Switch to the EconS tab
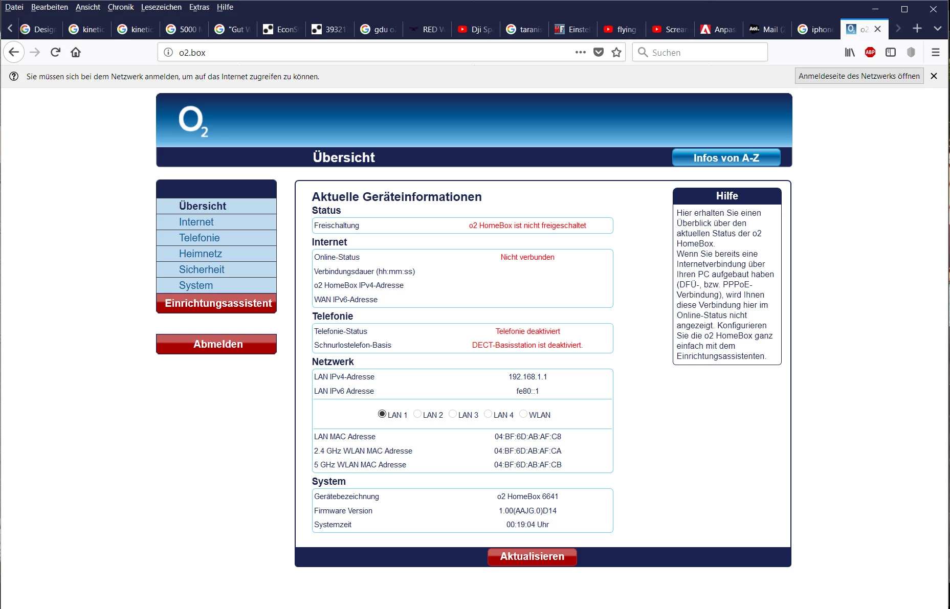This screenshot has width=950, height=609. [x=281, y=29]
